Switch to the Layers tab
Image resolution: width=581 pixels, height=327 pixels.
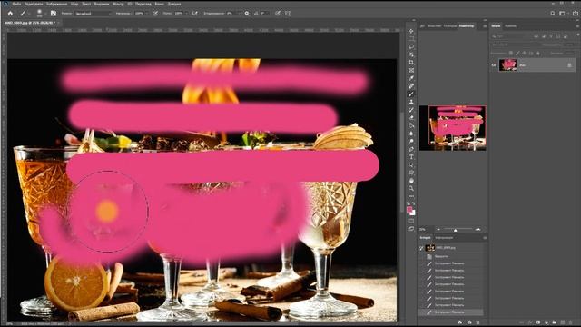coord(497,26)
